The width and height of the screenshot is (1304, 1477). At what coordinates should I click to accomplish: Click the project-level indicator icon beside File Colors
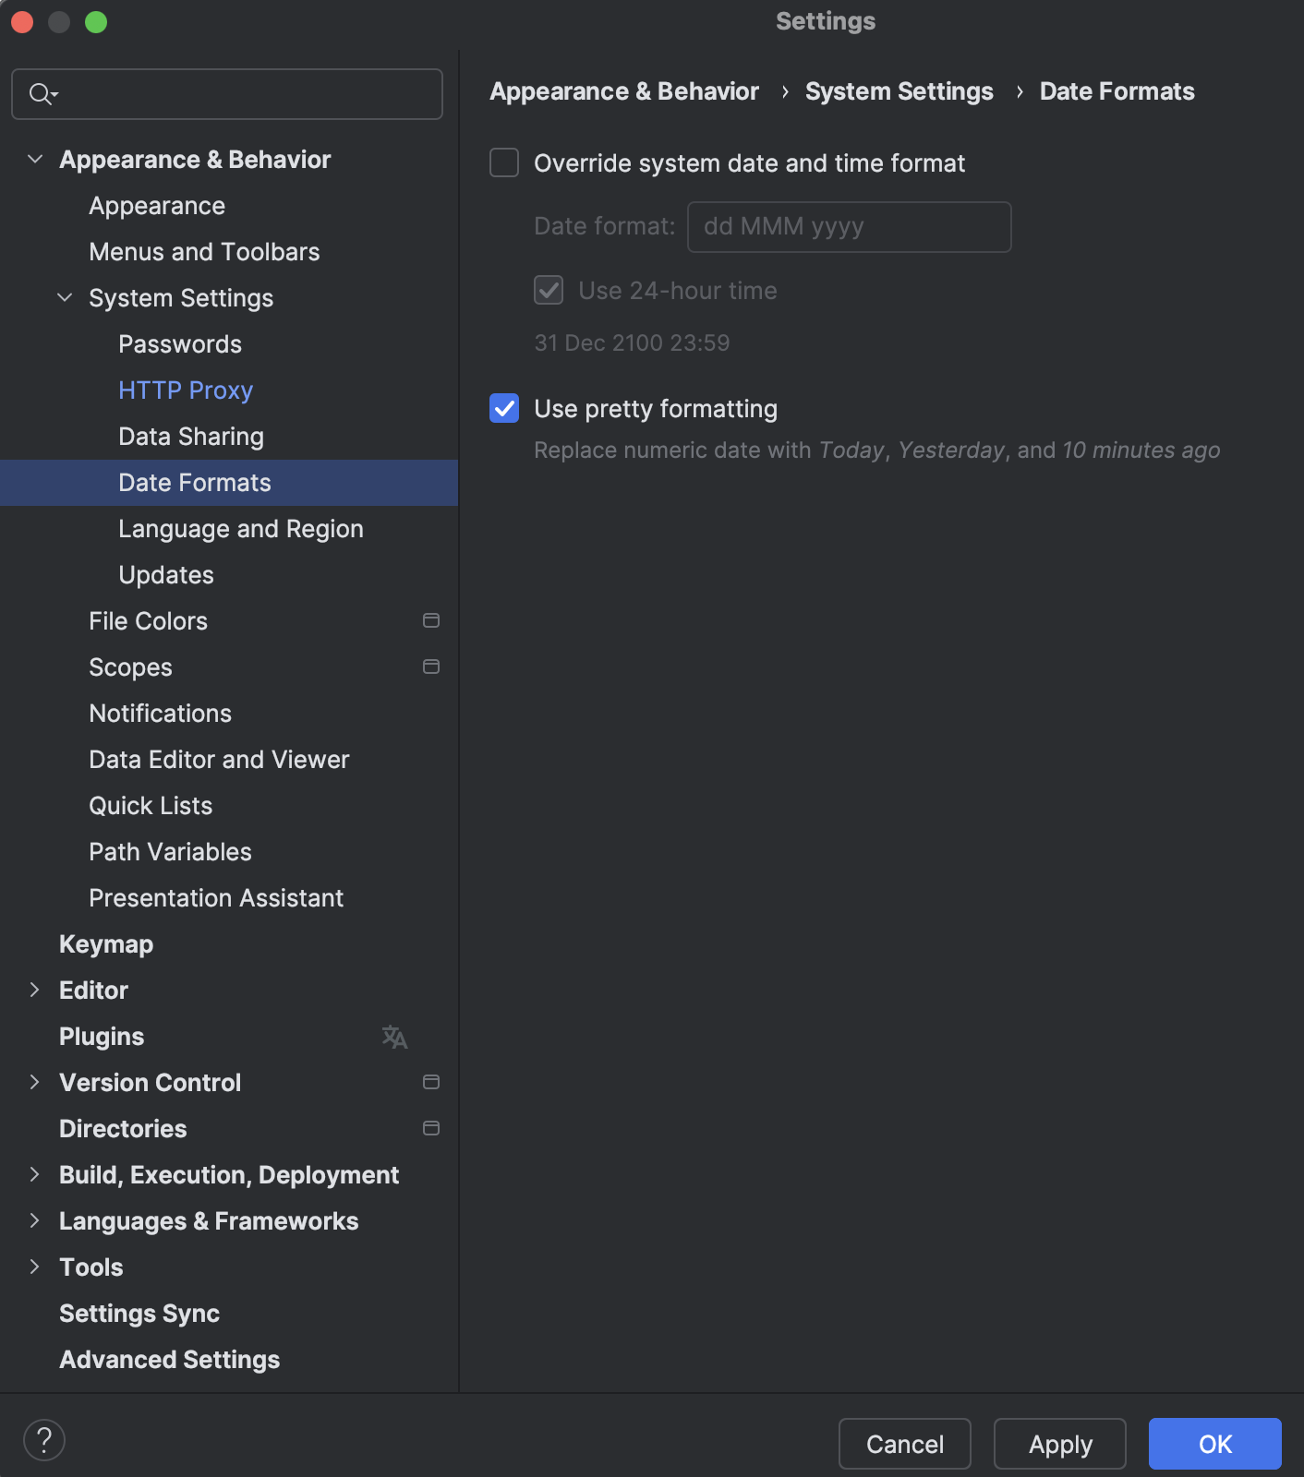(x=430, y=620)
